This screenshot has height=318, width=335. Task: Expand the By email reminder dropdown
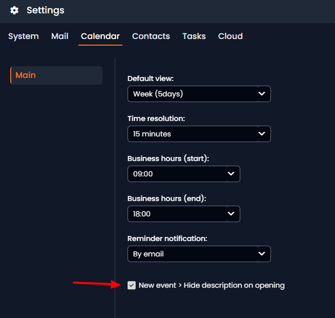[195, 254]
